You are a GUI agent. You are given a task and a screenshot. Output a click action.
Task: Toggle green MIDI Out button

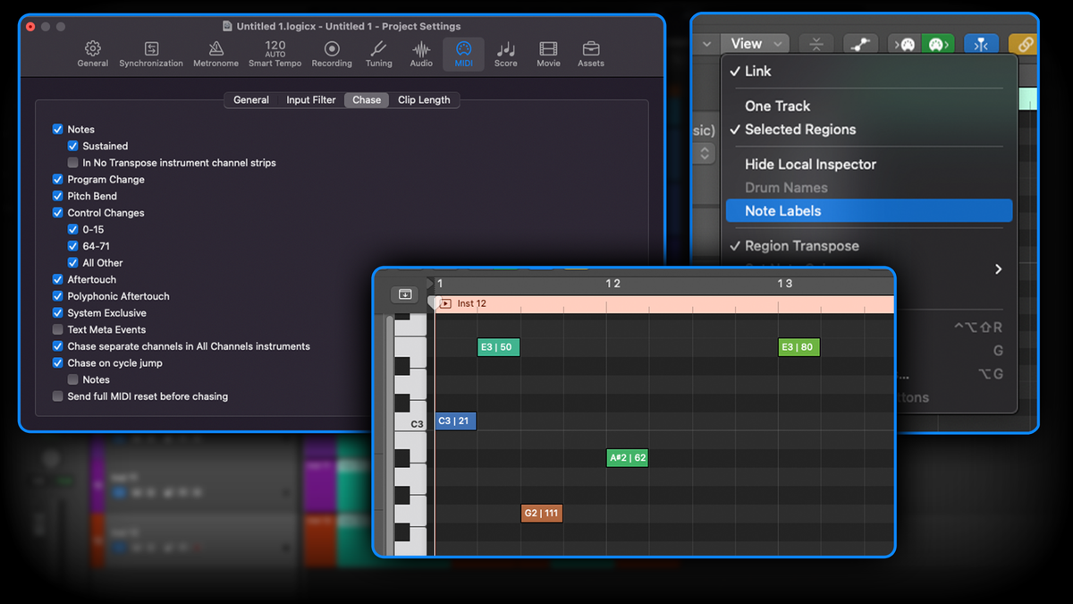pos(937,44)
